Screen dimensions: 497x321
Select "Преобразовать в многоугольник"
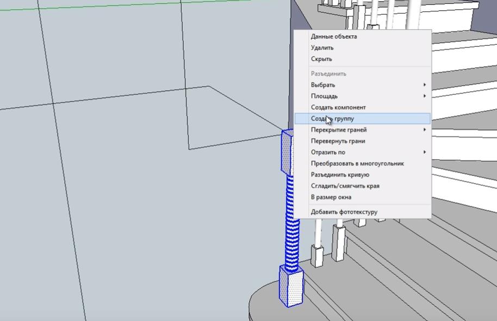[357, 163]
